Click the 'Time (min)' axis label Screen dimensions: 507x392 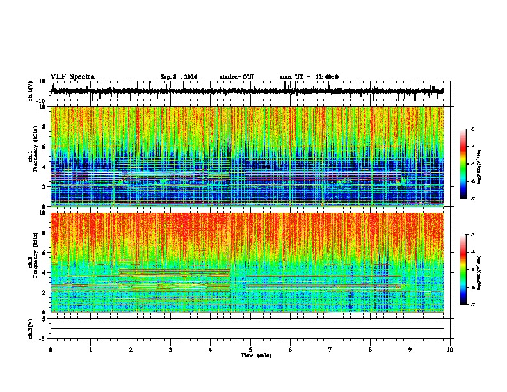256,355
